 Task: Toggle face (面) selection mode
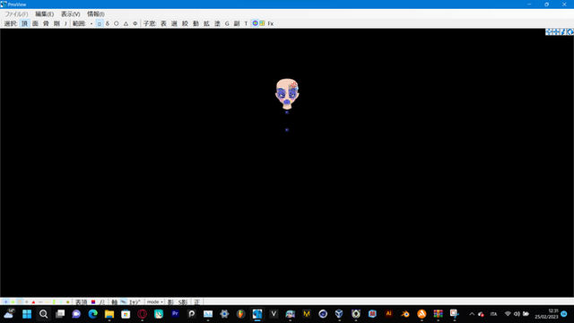point(35,23)
